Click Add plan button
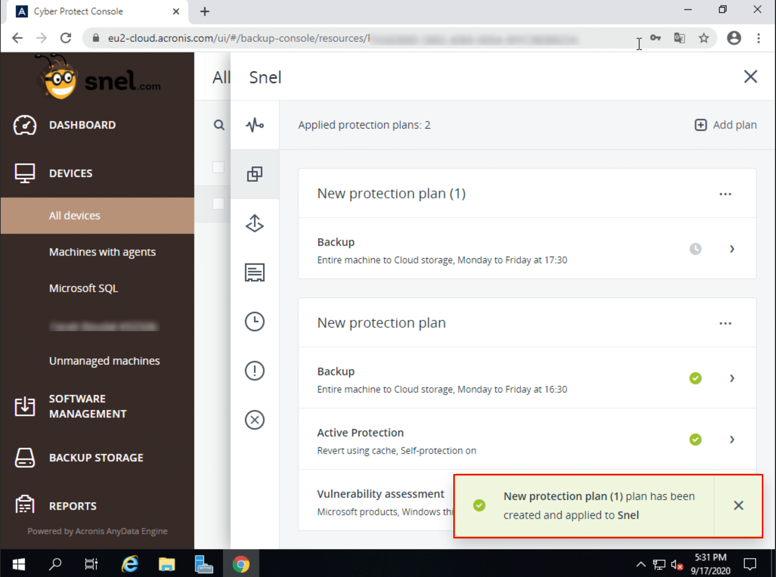This screenshot has width=776, height=577. click(x=726, y=125)
